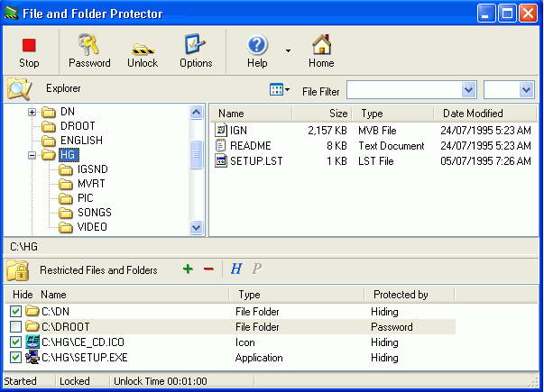This screenshot has height=392, width=544.
Task: Uncheck Hide checkbox for C:\DN
Action: pyautogui.click(x=16, y=312)
